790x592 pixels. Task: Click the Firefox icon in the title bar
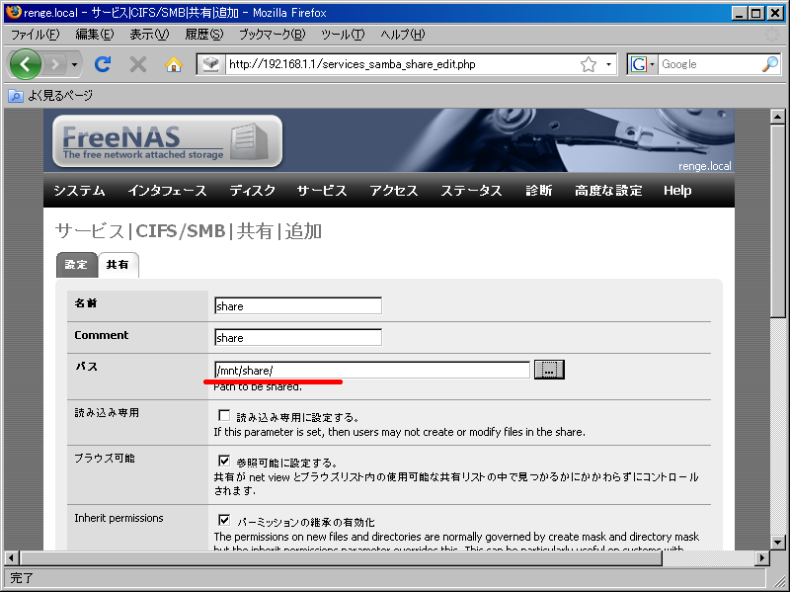tap(14, 12)
